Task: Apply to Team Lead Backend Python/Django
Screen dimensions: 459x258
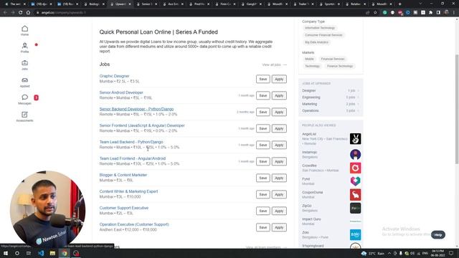Action: 279,145
